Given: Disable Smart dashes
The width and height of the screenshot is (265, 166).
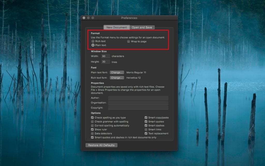Looking at the screenshot, I should pos(146,125).
